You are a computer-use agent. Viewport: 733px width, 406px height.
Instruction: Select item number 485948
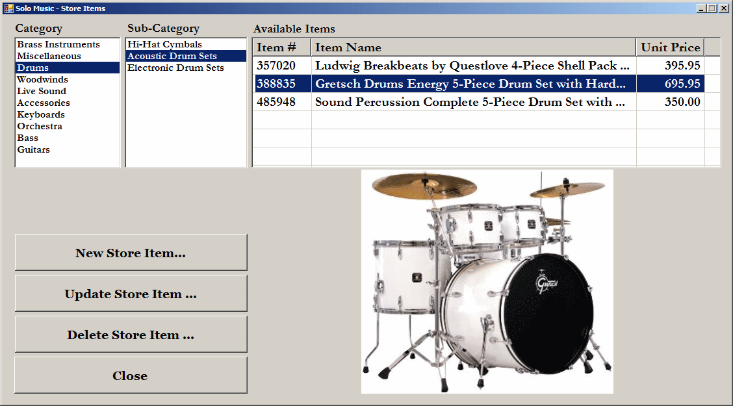click(282, 102)
